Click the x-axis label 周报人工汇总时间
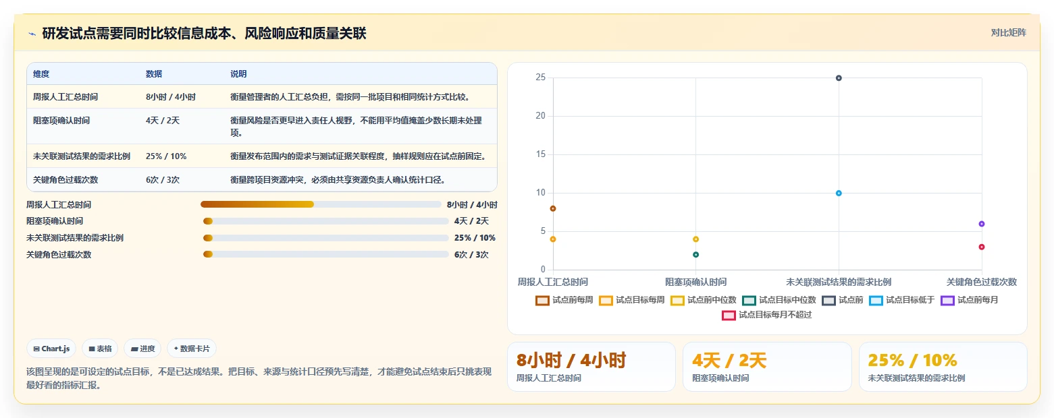Viewport: 1054px width, 418px height. tap(553, 282)
